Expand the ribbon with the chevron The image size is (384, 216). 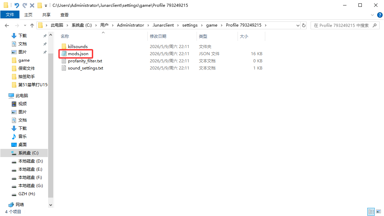coord(372,15)
